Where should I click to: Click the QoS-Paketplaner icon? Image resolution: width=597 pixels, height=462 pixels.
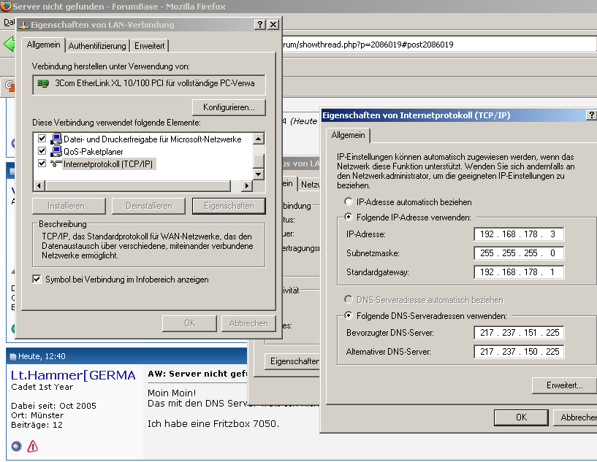56,151
